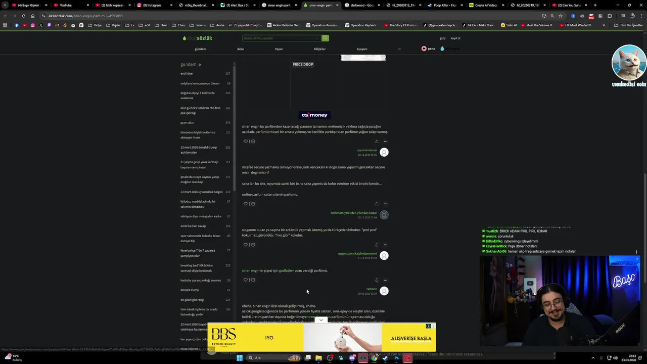Open the #ilişkiler channel tab

[x=319, y=49]
